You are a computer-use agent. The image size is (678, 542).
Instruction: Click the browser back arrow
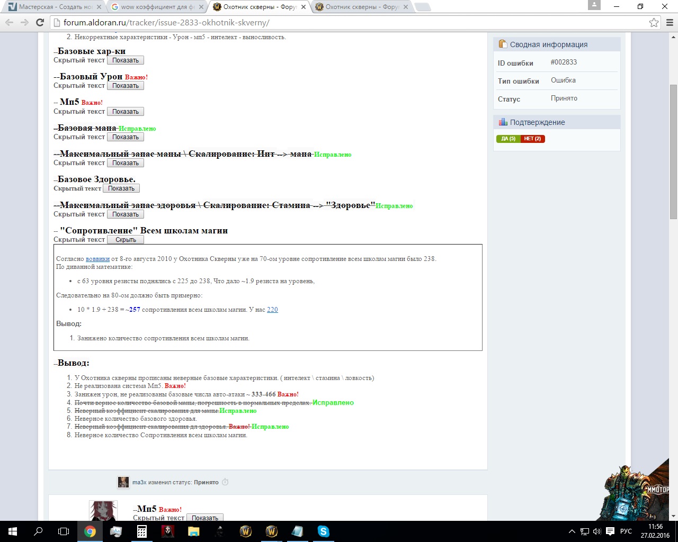[9, 22]
